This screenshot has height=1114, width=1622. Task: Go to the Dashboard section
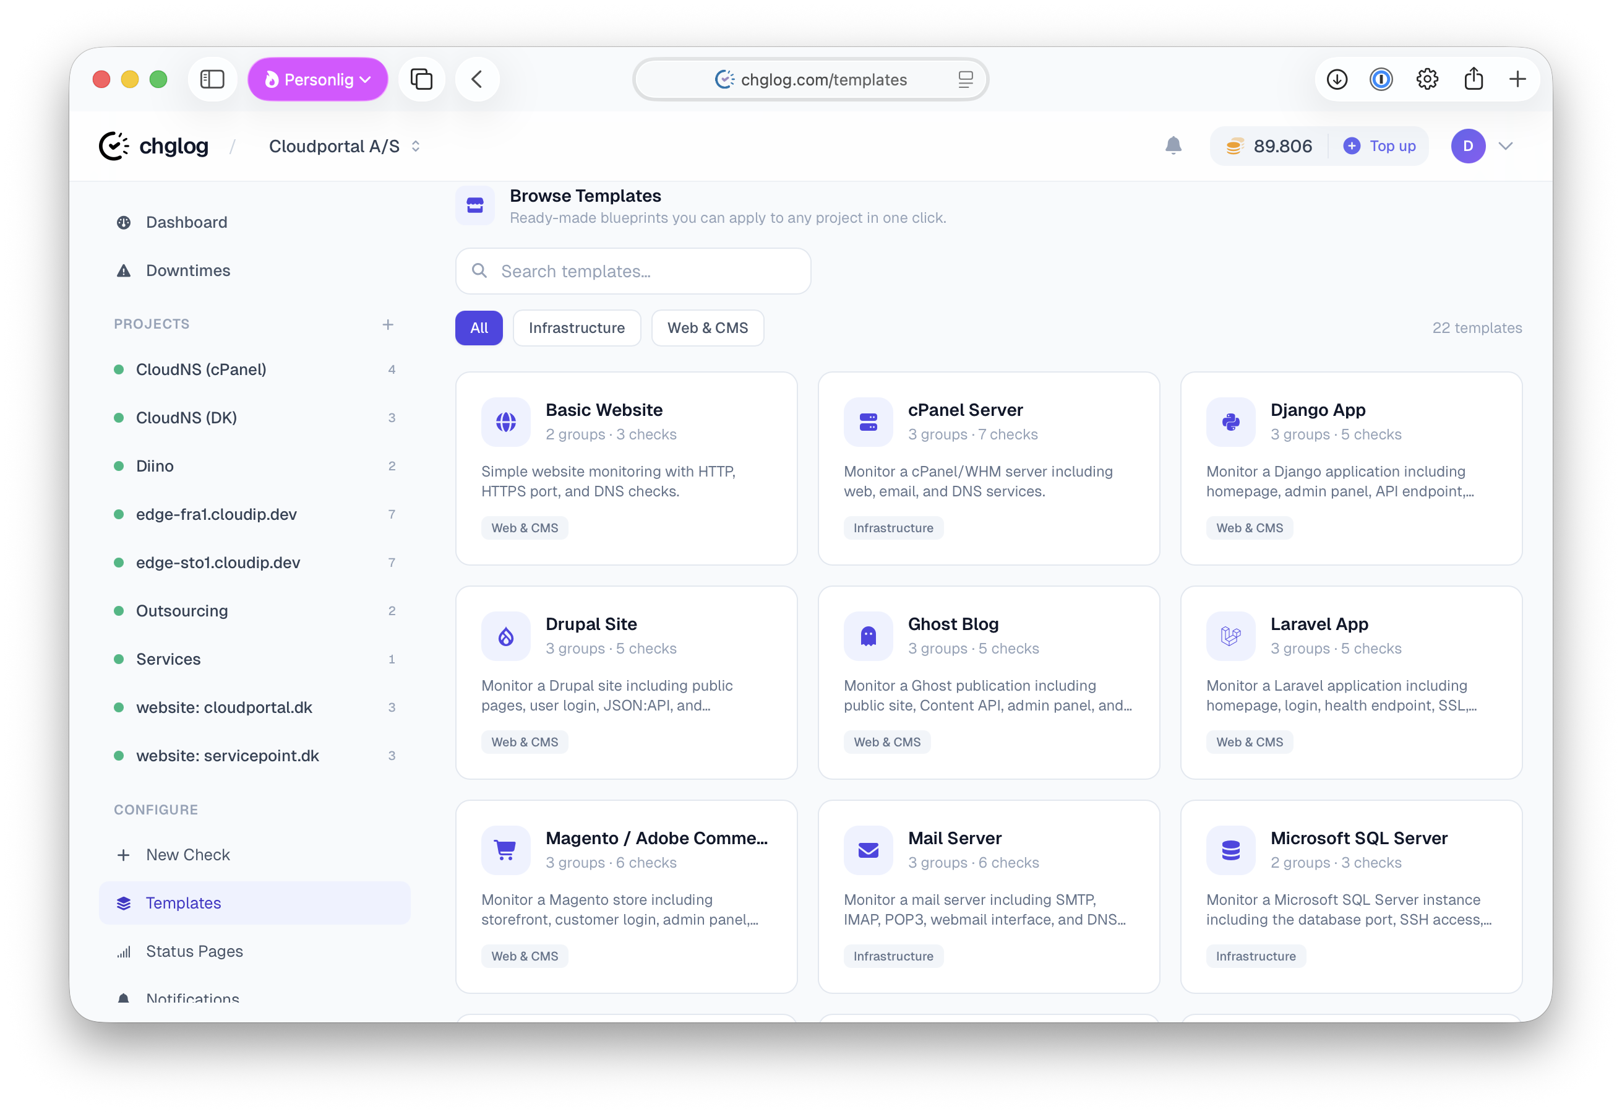186,222
